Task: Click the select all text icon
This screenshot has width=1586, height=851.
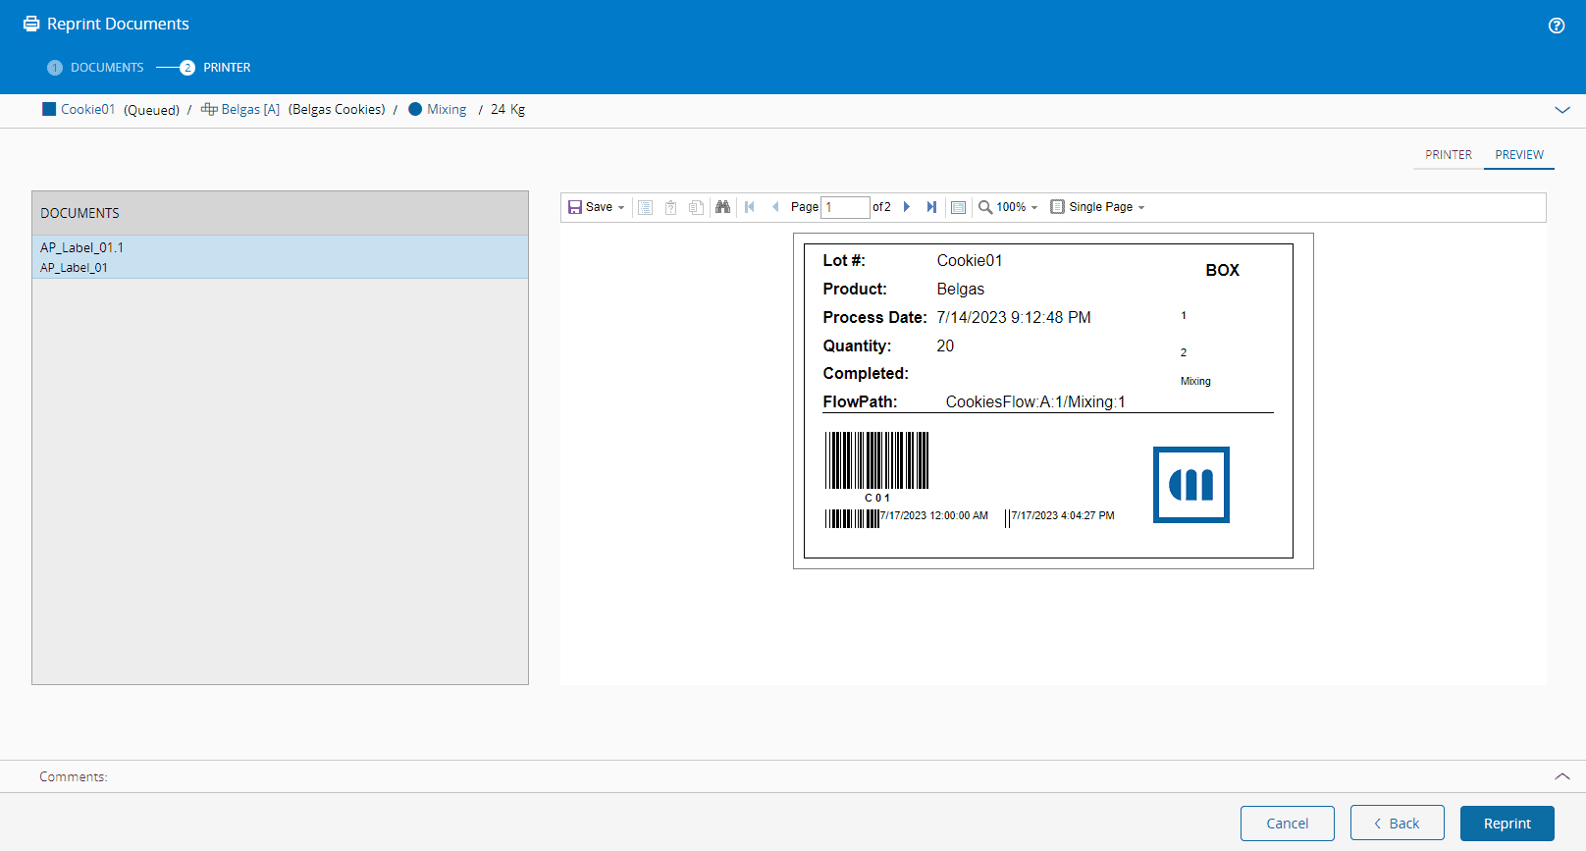Action: point(645,207)
